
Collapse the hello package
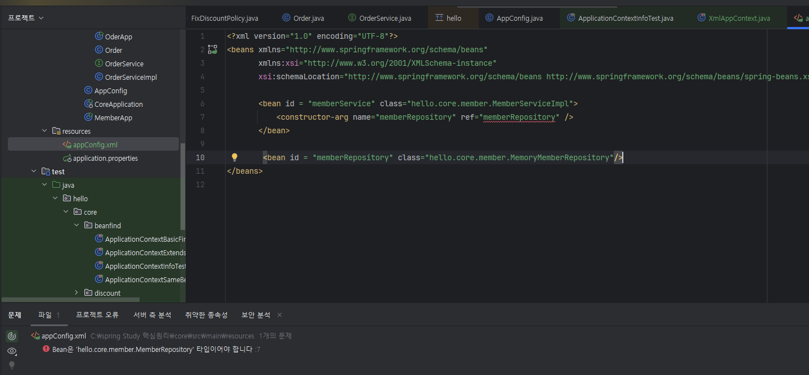click(55, 198)
